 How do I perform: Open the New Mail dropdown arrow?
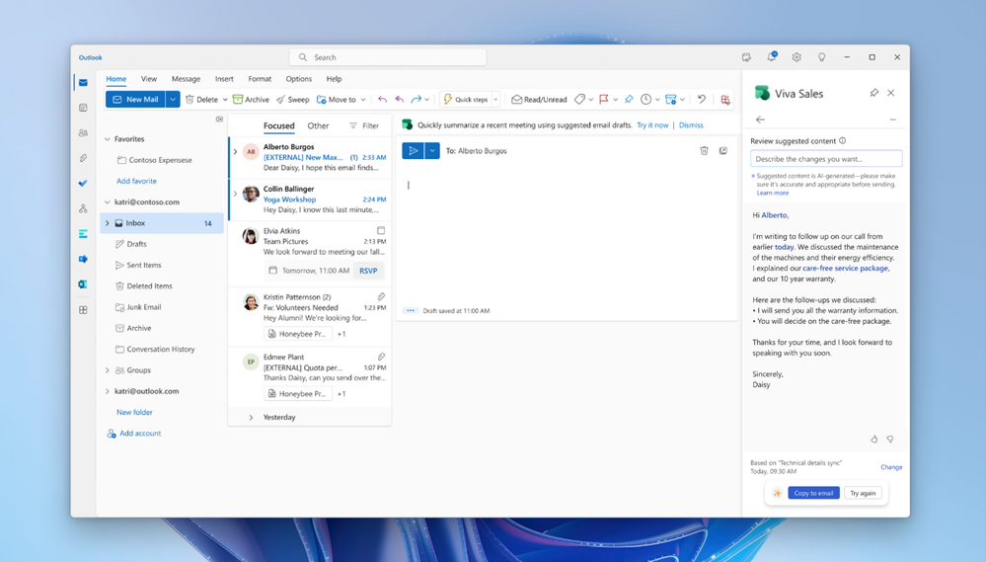(173, 100)
